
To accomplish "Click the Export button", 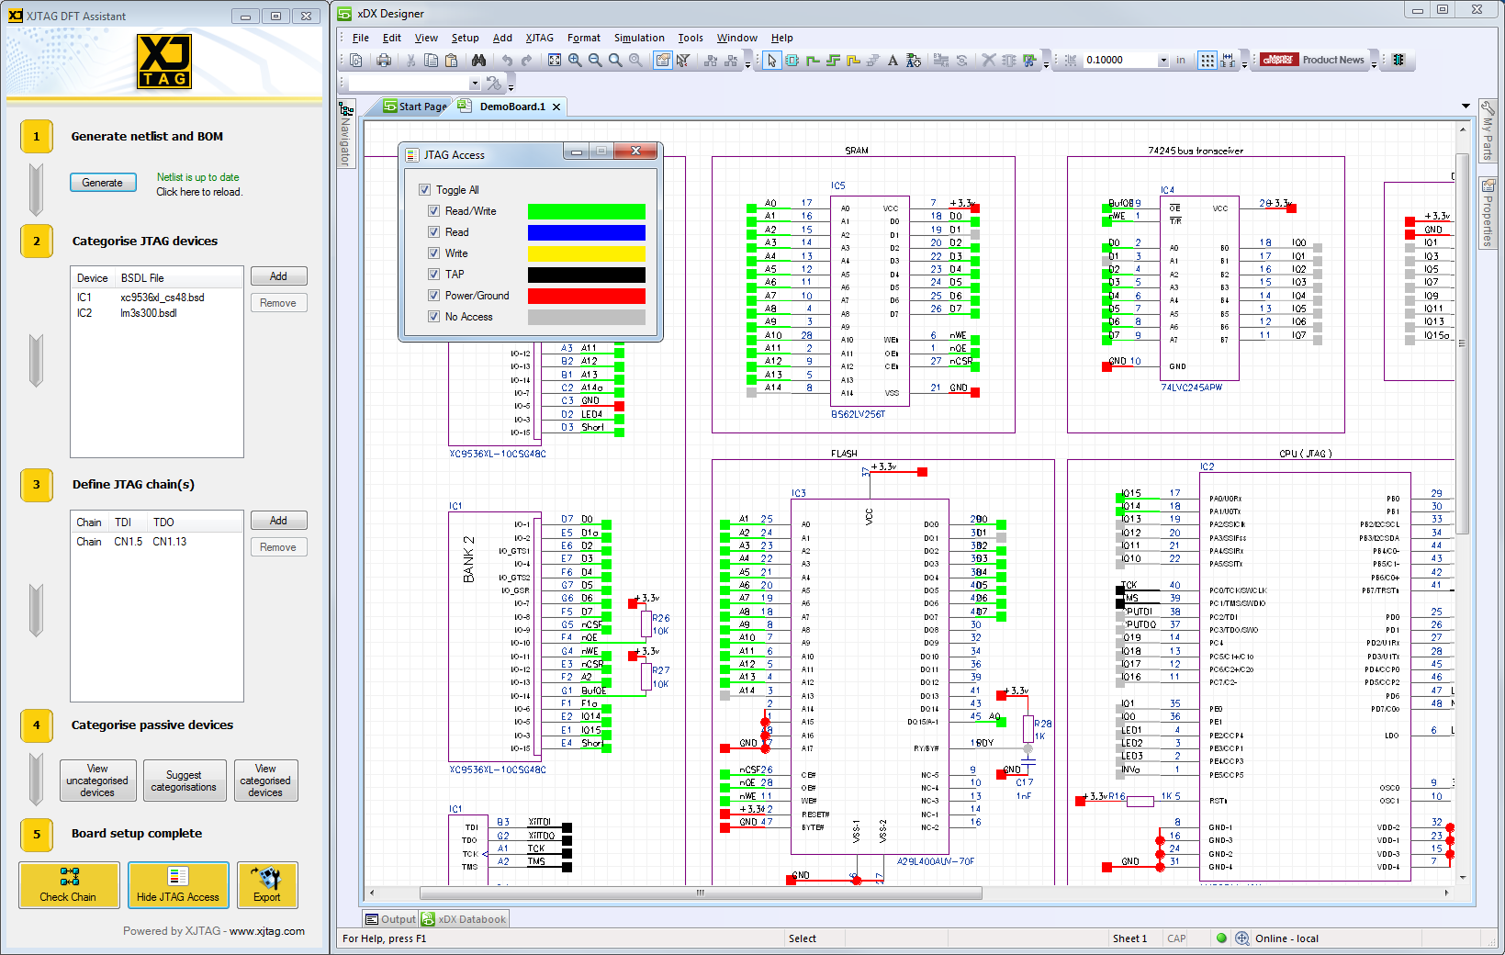I will pyautogui.click(x=267, y=885).
